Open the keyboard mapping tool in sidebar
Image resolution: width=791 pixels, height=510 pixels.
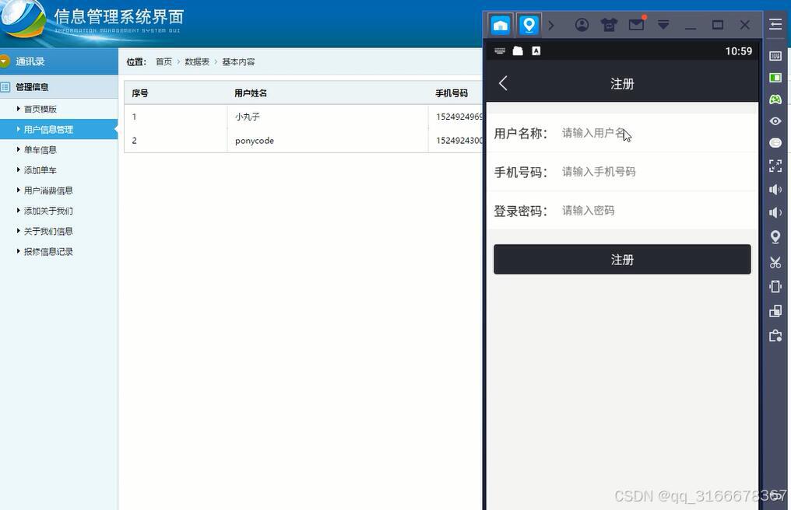[775, 56]
